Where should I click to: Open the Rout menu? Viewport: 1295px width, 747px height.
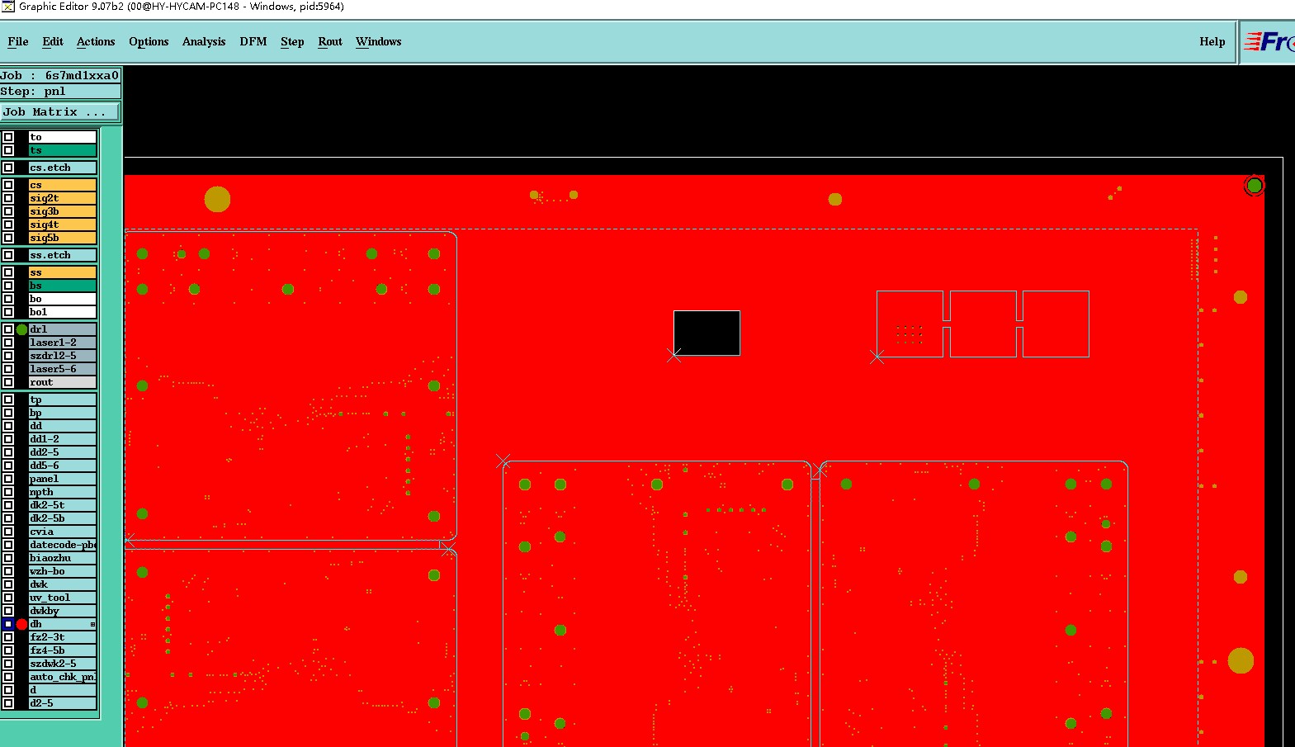[330, 41]
